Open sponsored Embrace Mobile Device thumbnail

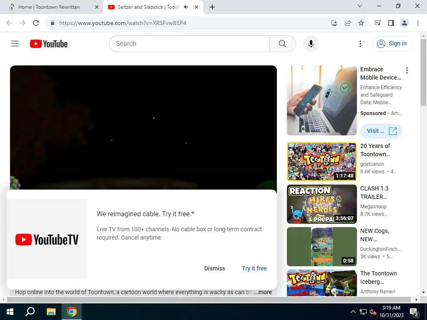click(x=322, y=100)
